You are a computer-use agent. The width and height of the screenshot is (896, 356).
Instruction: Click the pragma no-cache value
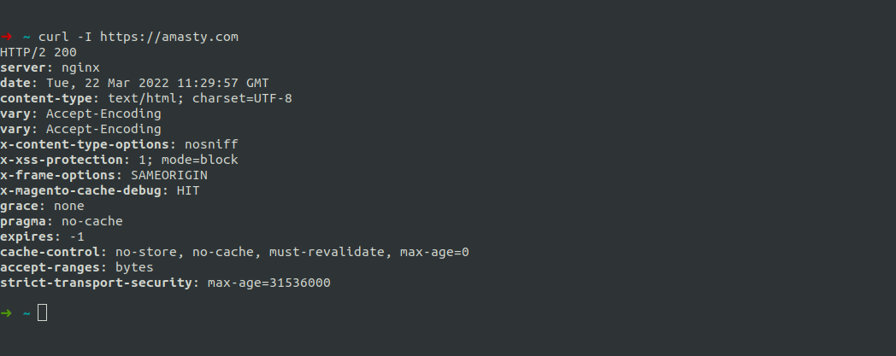click(92, 222)
